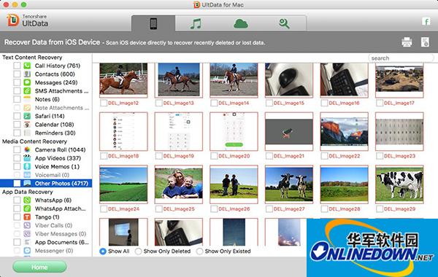Tick the checkbox for DEL_Image16
Image resolution: width=438 pixels, height=277 pixels.
pyautogui.click(x=324, y=103)
